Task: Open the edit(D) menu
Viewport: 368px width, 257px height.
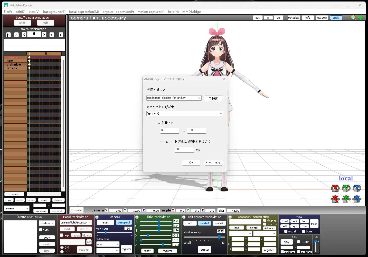Action: coord(20,12)
